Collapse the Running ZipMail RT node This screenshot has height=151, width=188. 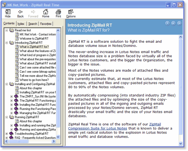(7, 117)
